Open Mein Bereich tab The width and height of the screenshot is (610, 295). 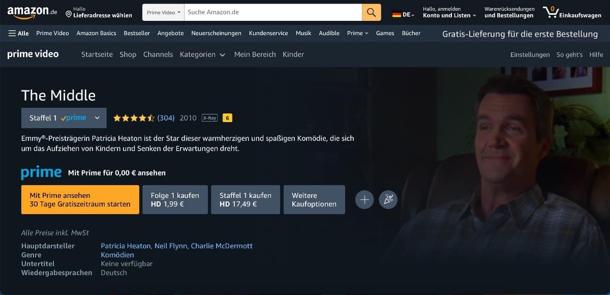(255, 54)
